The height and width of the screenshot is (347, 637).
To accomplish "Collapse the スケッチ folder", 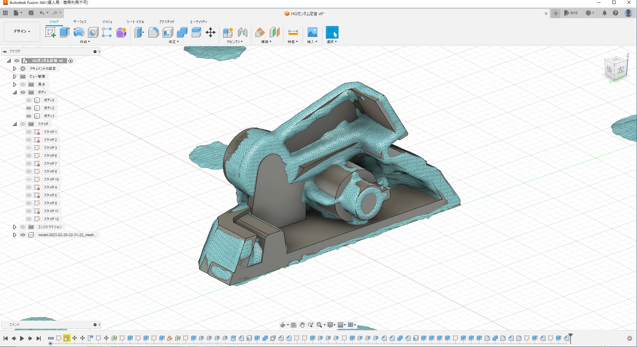I will click(15, 124).
